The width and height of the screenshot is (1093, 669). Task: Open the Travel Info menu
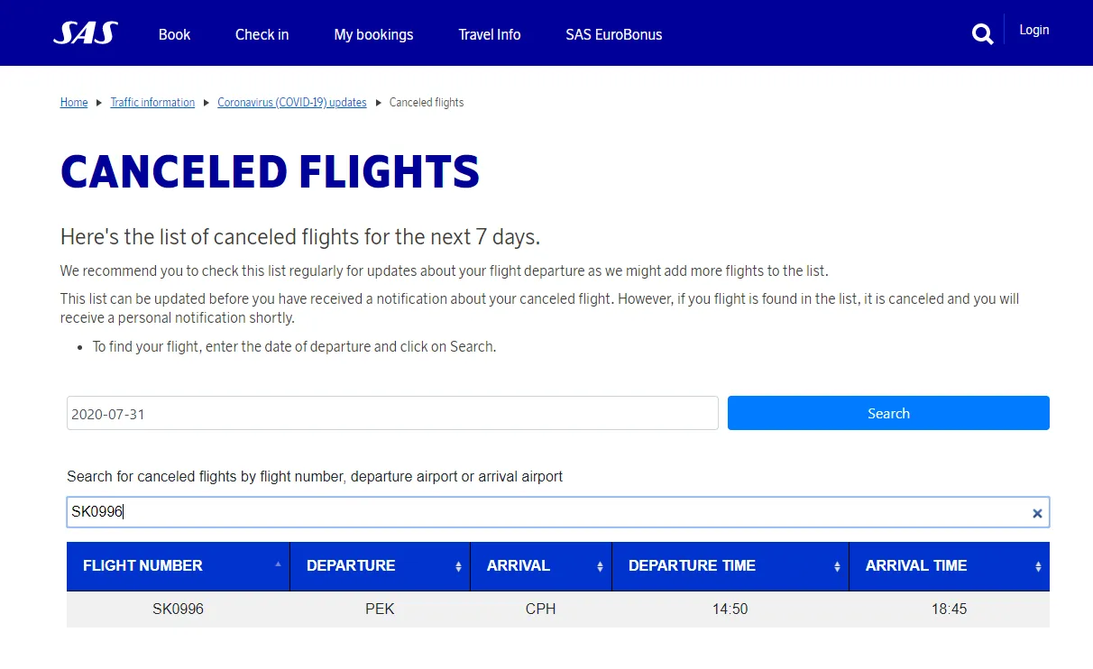pyautogui.click(x=489, y=34)
